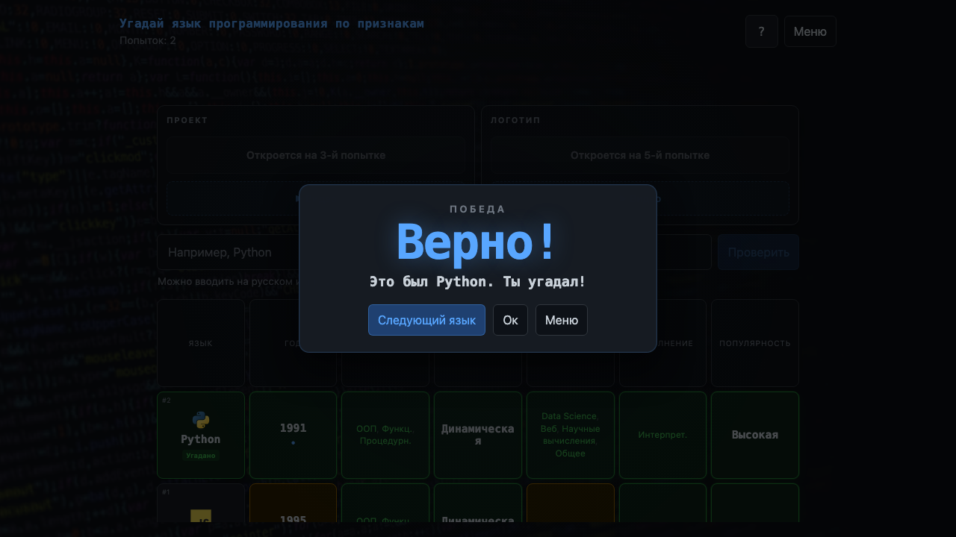Confirm the victory dialog with Ок

510,320
